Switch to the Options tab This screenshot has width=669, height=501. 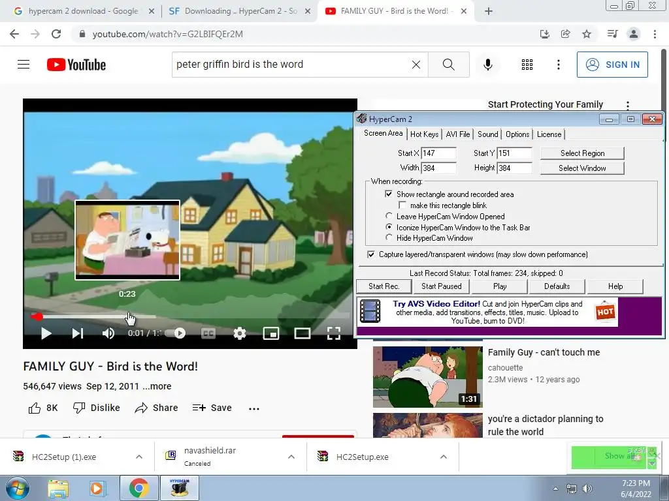pyautogui.click(x=517, y=134)
